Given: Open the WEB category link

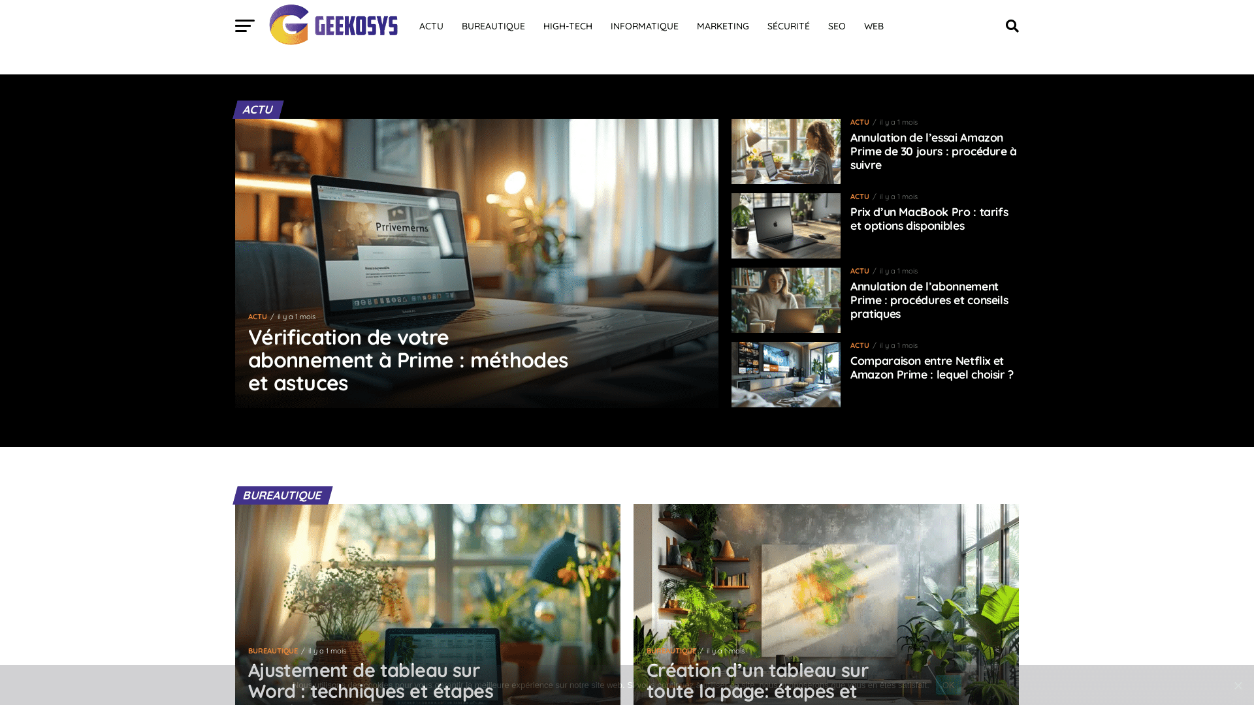Looking at the screenshot, I should pyautogui.click(x=874, y=26).
